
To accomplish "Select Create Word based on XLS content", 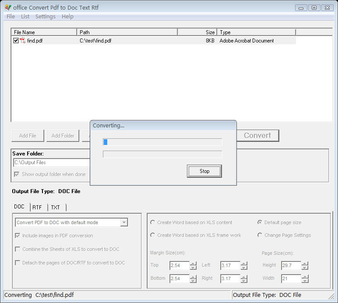I will point(153,222).
